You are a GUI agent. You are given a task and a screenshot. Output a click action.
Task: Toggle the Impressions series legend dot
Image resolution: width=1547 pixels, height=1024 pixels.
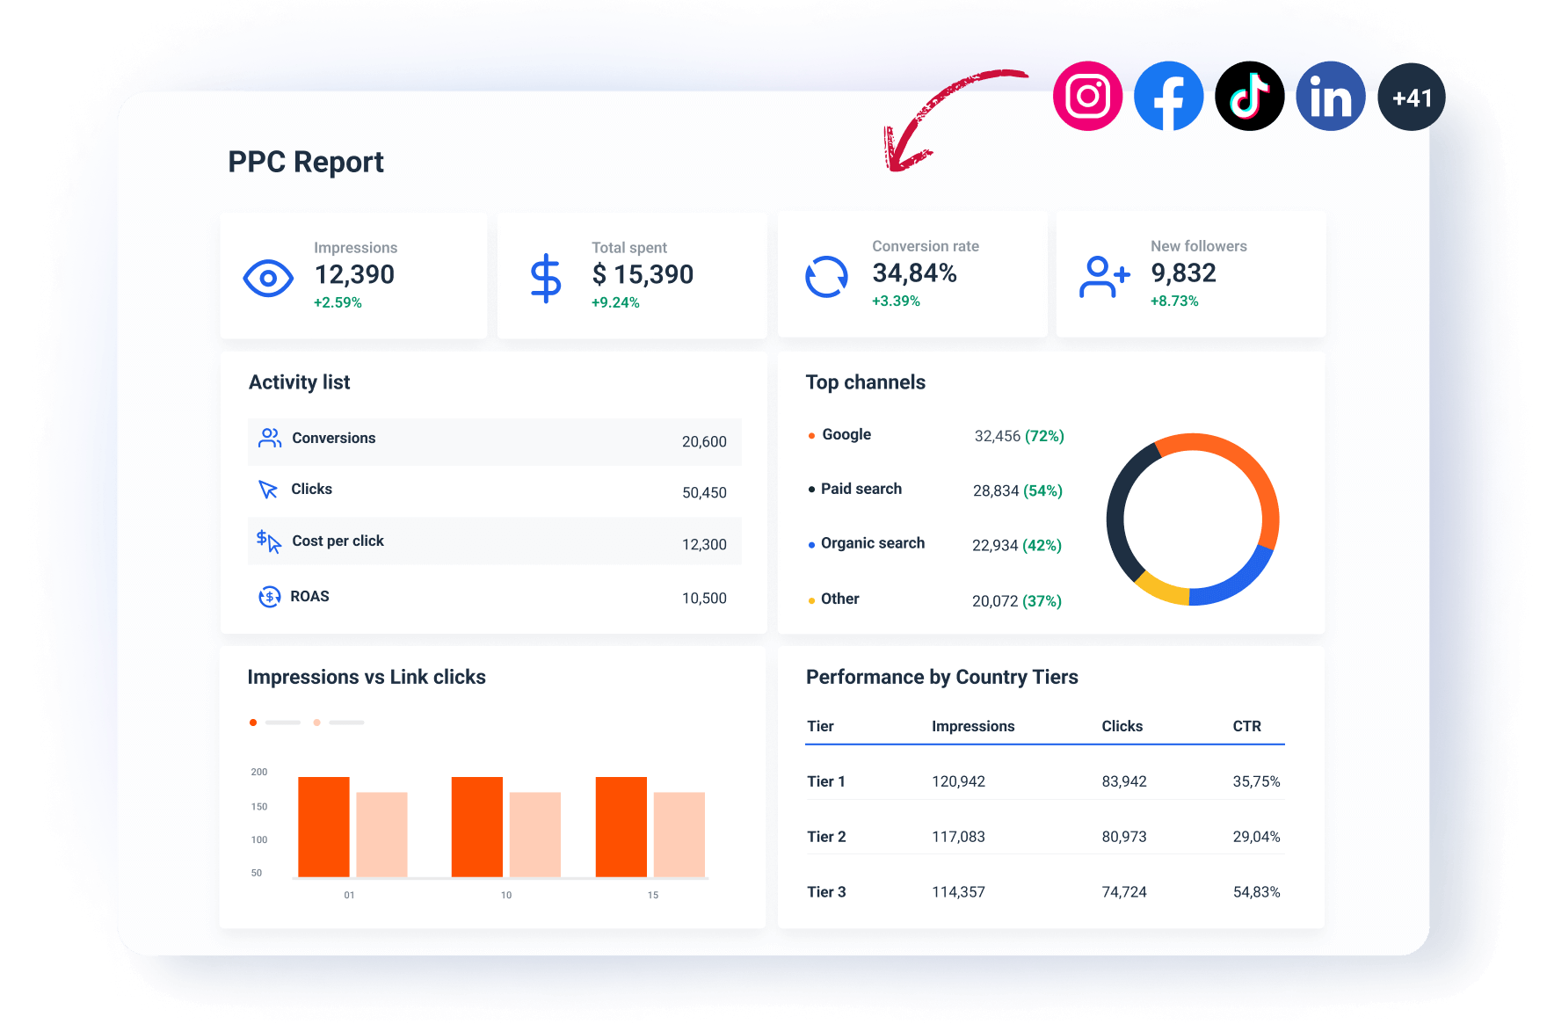tap(253, 722)
